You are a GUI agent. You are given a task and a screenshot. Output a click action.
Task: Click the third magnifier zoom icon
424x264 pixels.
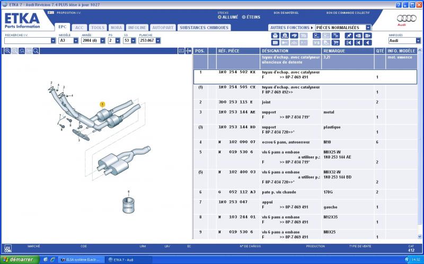(22, 51)
